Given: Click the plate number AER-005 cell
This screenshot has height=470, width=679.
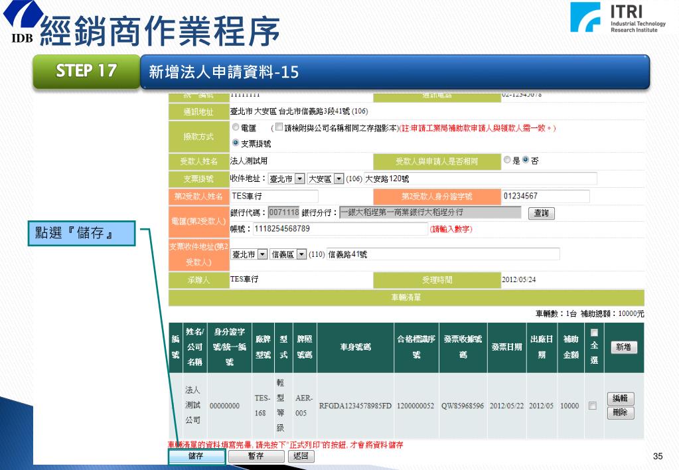Looking at the screenshot, I should [303, 406].
